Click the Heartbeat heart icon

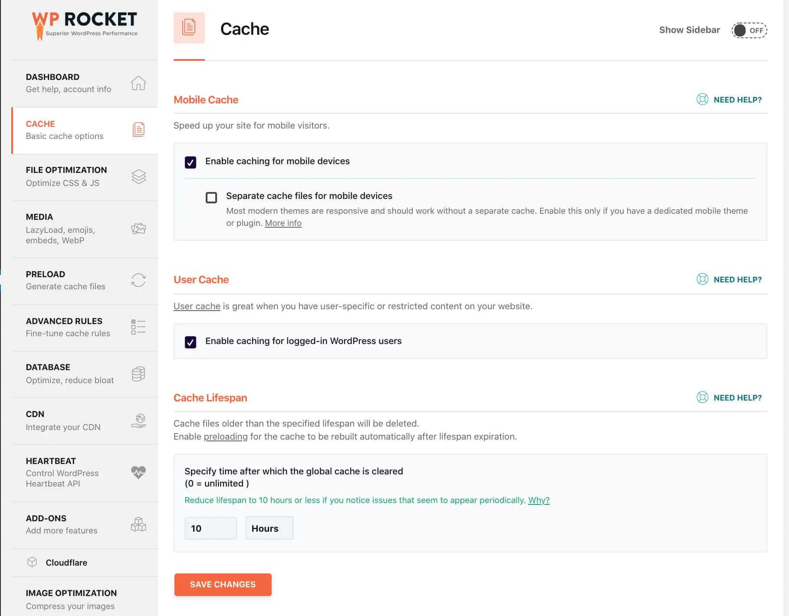pyautogui.click(x=138, y=472)
